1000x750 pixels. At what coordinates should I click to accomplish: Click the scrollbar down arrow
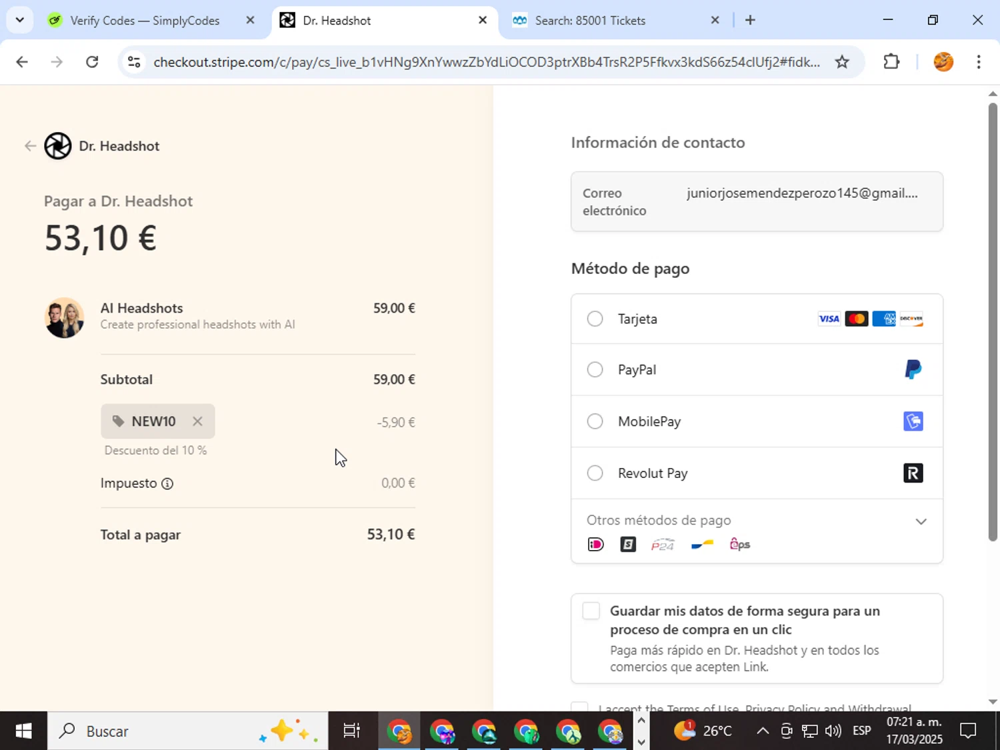[993, 702]
